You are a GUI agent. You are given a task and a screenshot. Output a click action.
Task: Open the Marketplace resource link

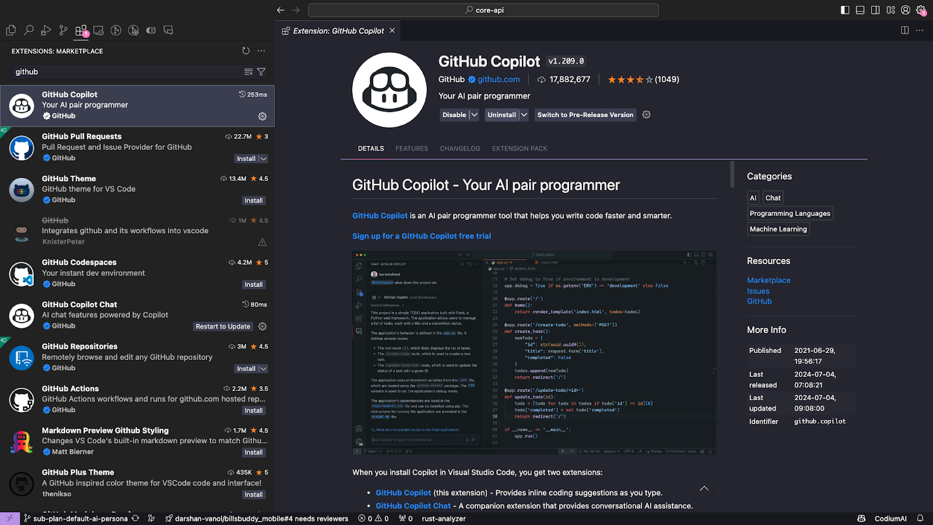(x=769, y=281)
